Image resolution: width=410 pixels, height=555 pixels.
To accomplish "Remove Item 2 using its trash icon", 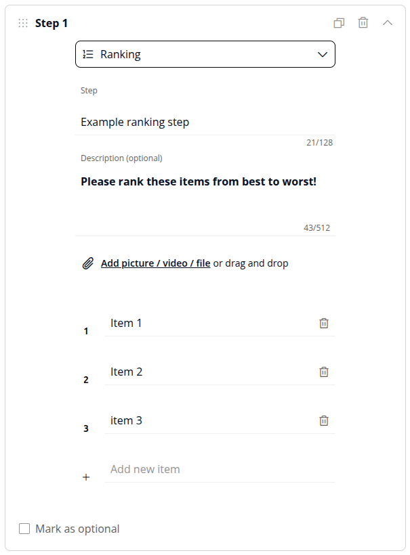I will [x=324, y=372].
